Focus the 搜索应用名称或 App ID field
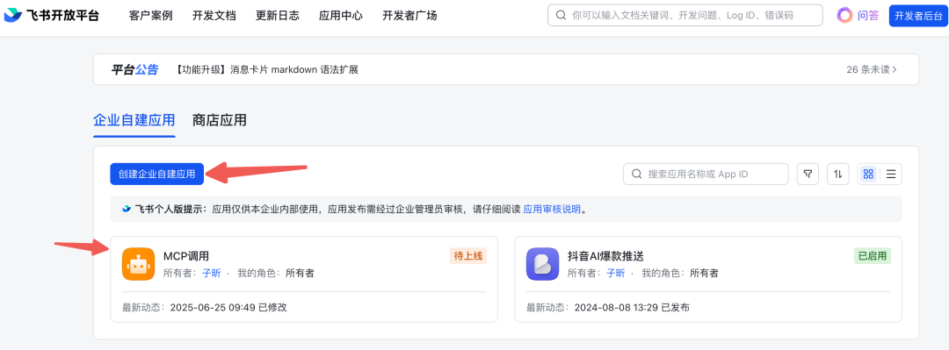Image resolution: width=949 pixels, height=350 pixels. (706, 174)
